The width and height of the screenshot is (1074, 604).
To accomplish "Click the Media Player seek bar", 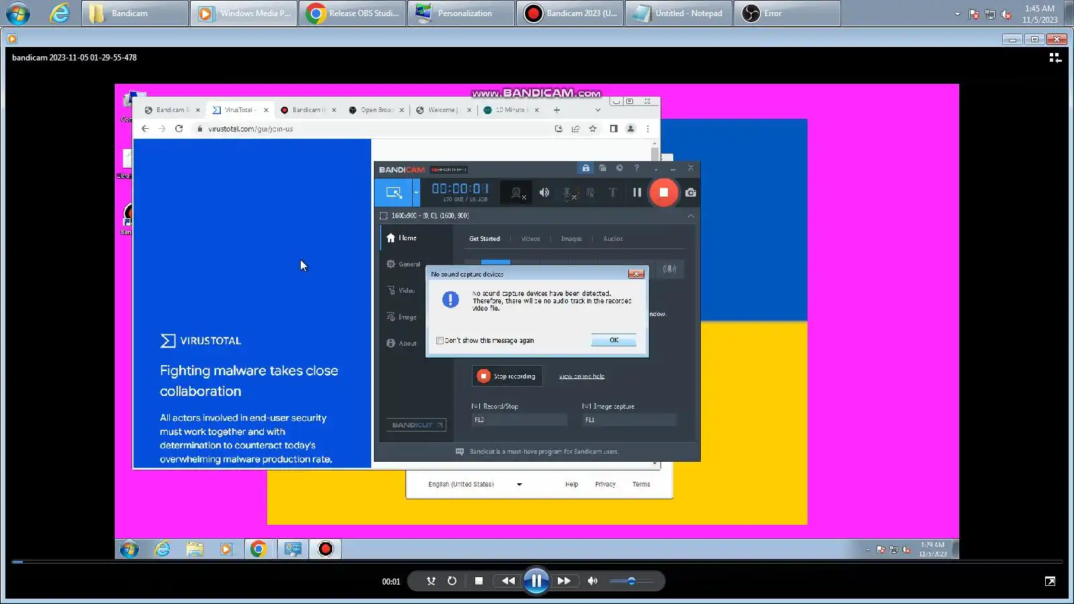I will (537, 562).
